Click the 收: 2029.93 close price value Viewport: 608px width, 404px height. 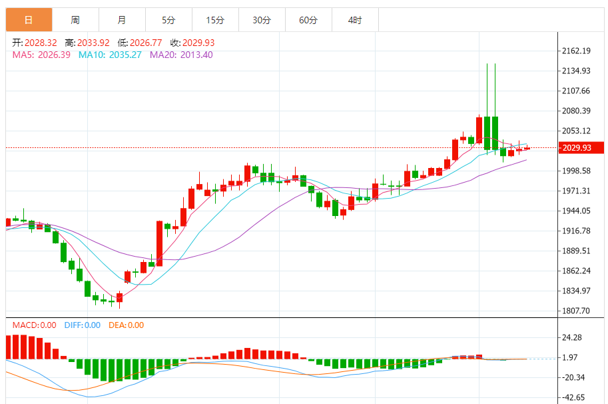tap(192, 43)
